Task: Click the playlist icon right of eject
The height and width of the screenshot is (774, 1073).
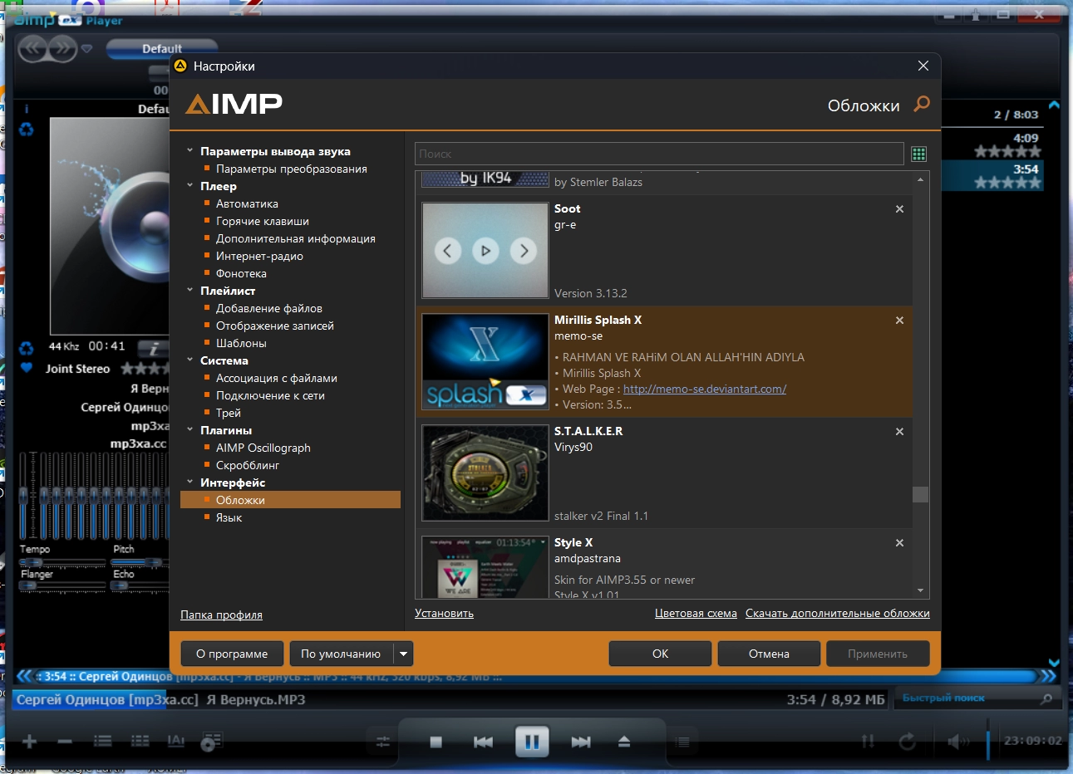Action: point(683,742)
